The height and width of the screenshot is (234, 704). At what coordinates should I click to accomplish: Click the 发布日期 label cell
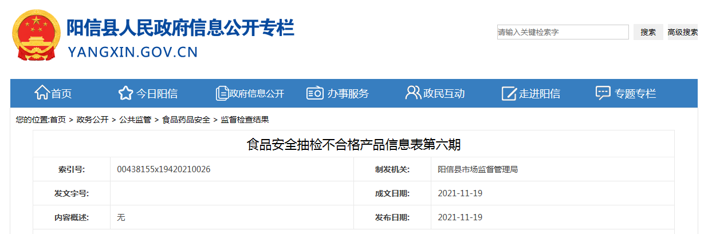(392, 217)
